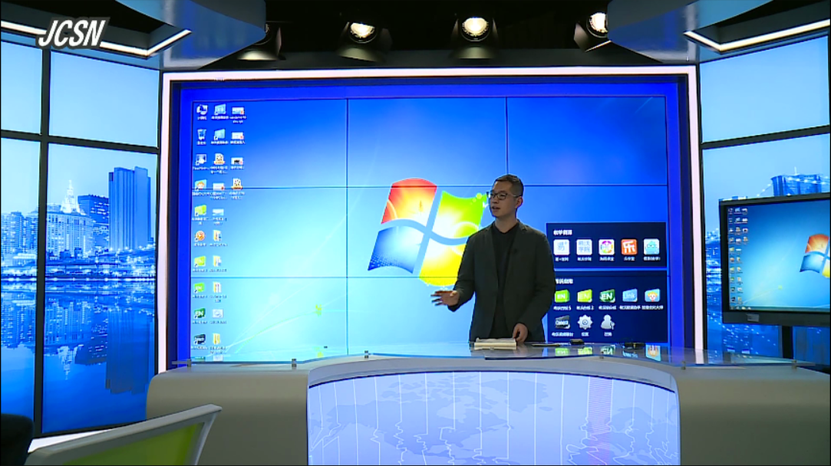
Task: Select the Computer icon on the desktop
Action: 202,110
